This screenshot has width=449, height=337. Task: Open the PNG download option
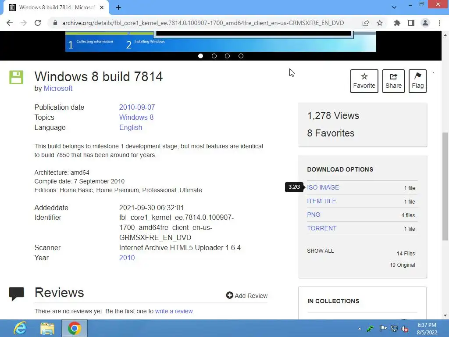tap(314, 215)
